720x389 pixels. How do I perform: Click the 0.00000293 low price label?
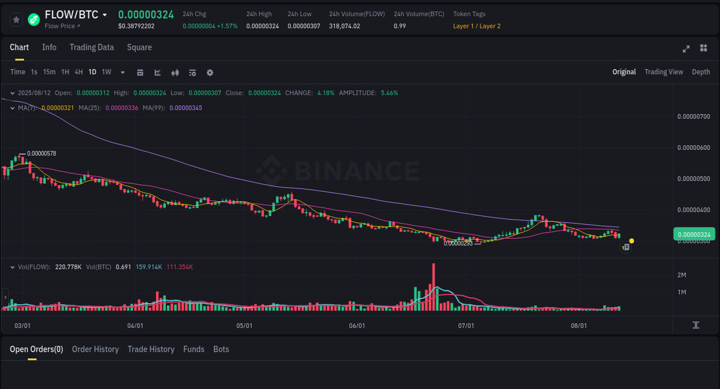point(458,243)
